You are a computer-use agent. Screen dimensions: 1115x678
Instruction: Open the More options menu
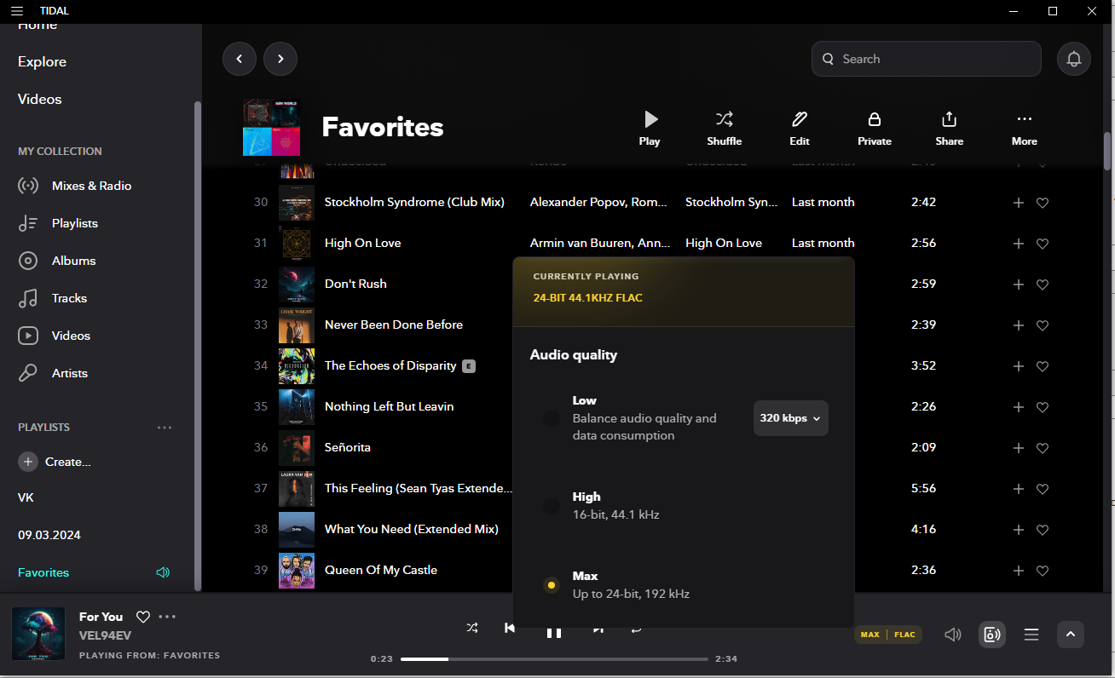coord(1025,128)
